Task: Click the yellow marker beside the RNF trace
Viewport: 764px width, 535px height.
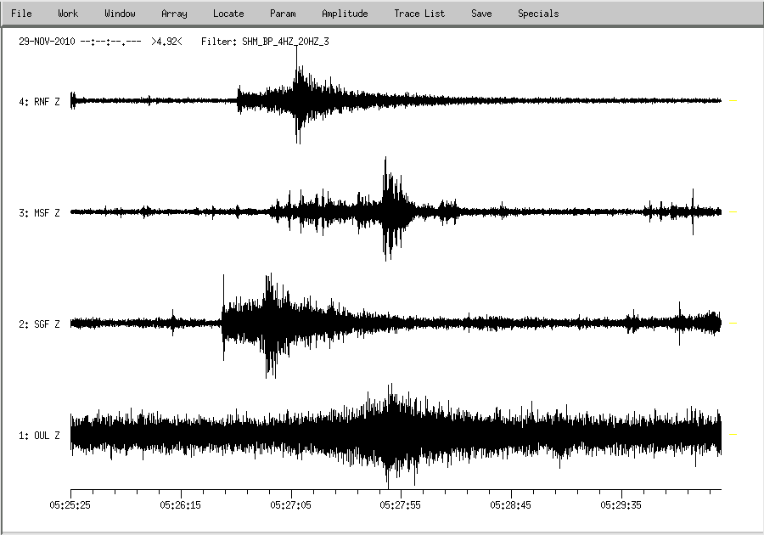Action: [x=733, y=101]
